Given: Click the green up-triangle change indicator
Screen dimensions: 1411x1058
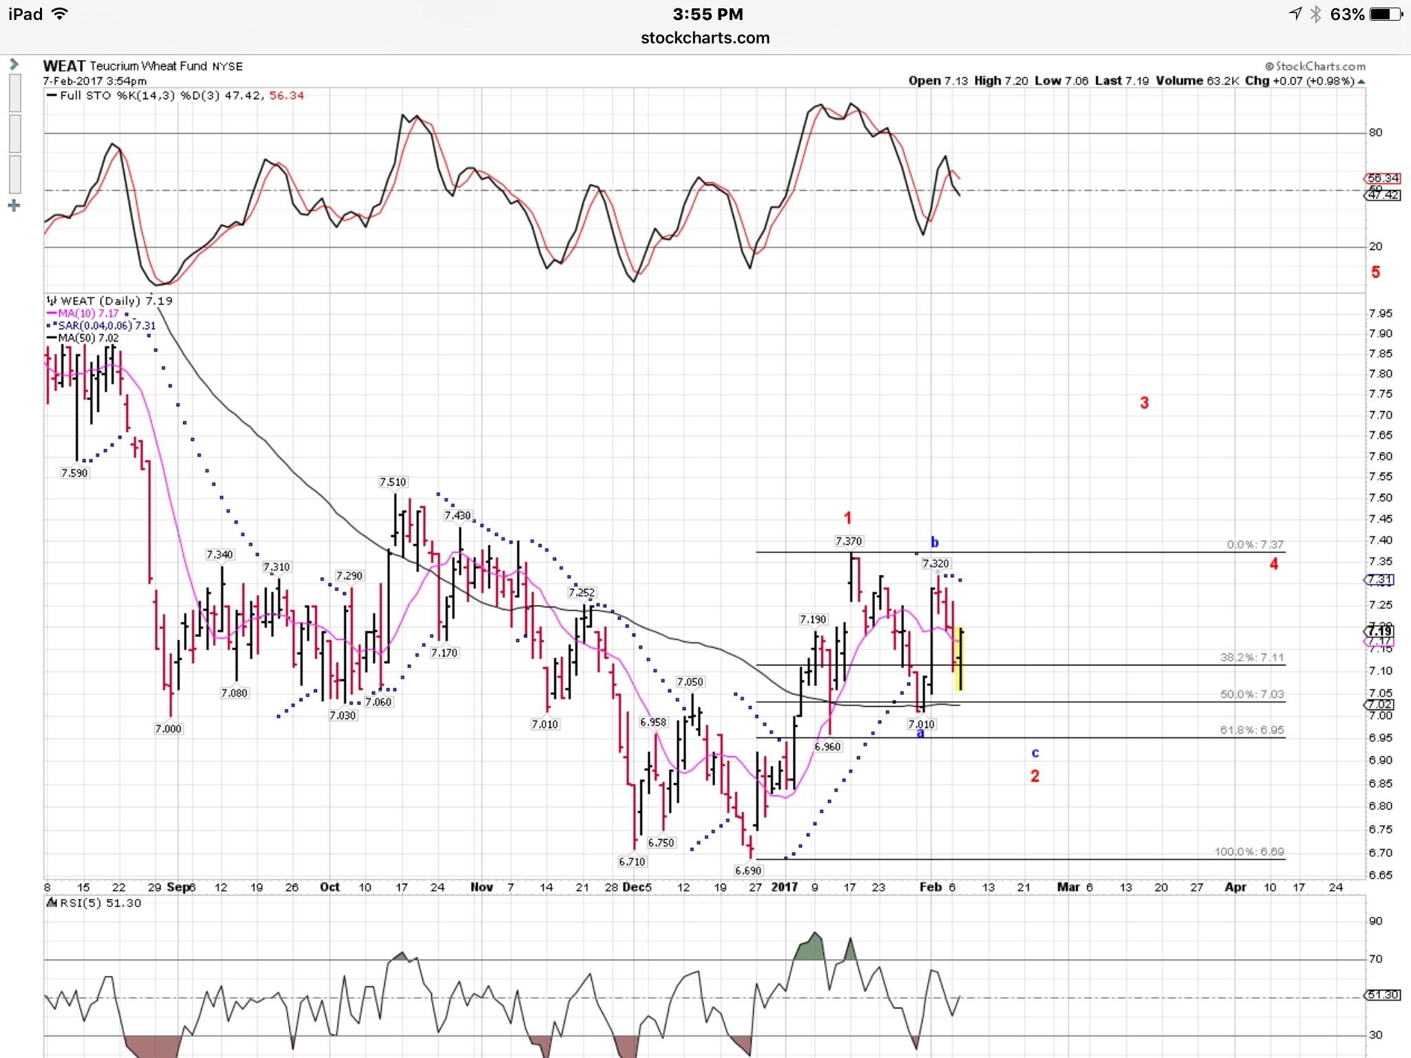Looking at the screenshot, I should point(1361,81).
